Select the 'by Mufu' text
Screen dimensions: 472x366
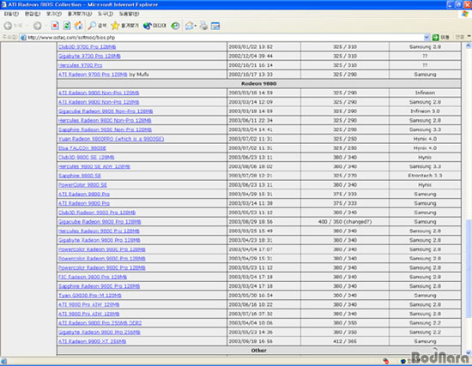(139, 75)
